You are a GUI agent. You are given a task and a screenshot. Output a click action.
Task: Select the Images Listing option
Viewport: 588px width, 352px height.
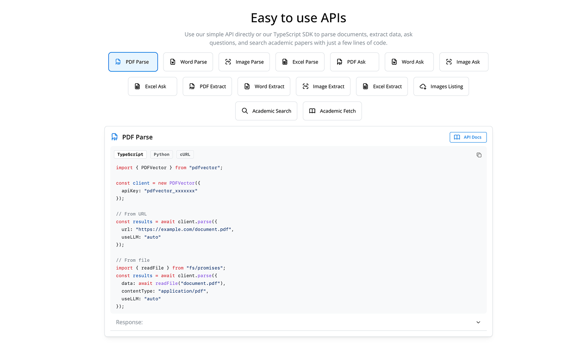(441, 87)
